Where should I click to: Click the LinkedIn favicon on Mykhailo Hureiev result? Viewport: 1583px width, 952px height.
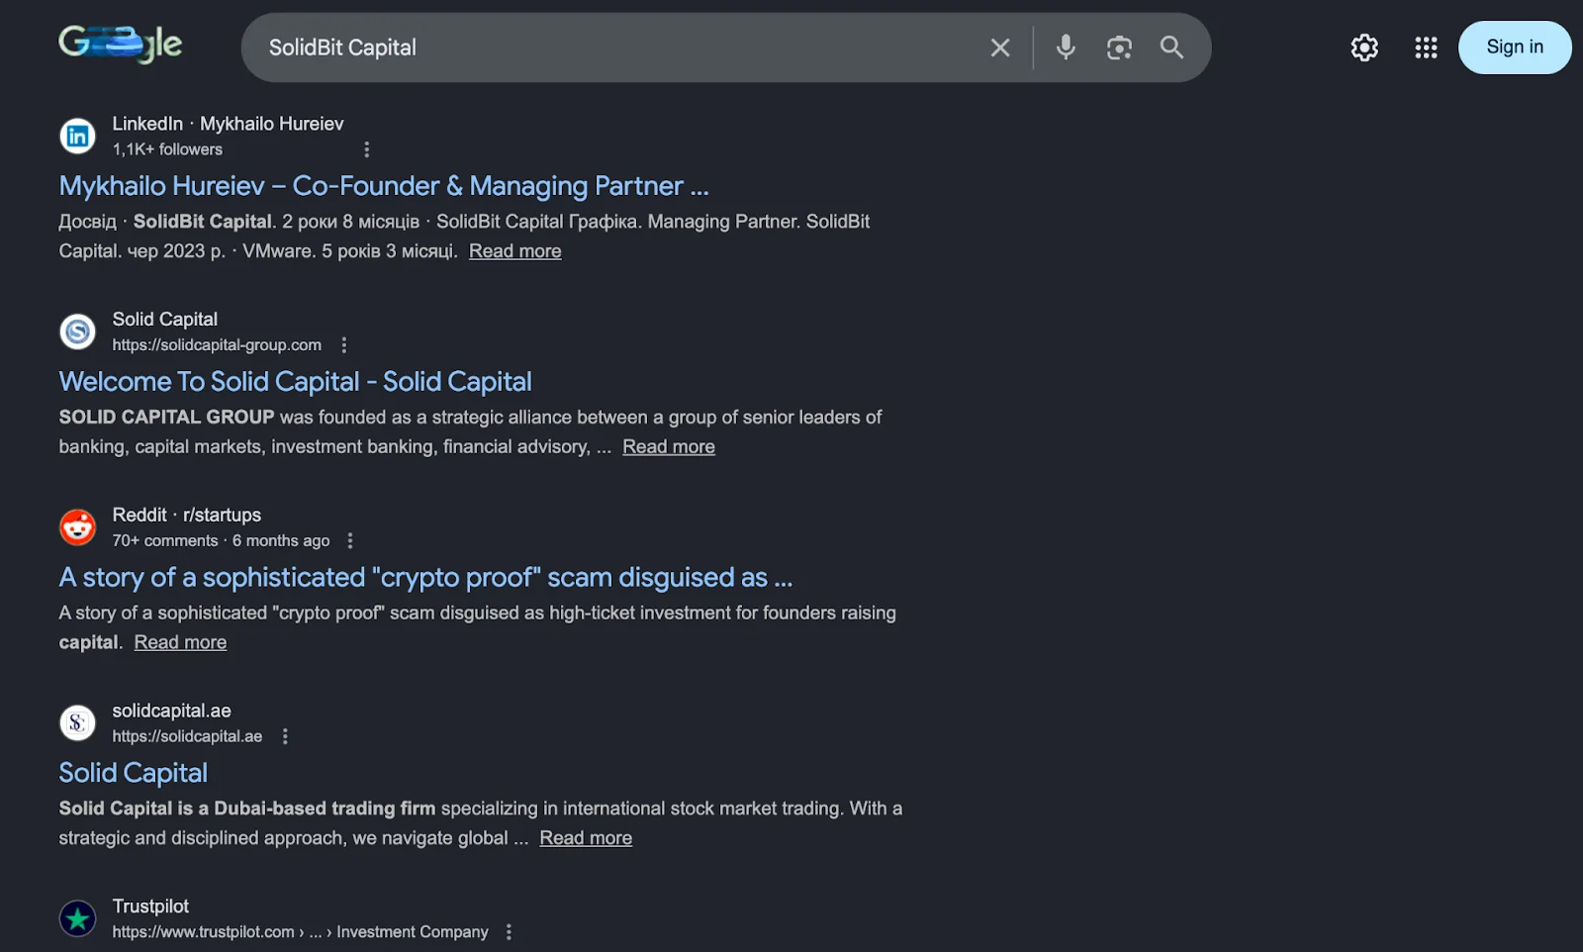point(77,136)
